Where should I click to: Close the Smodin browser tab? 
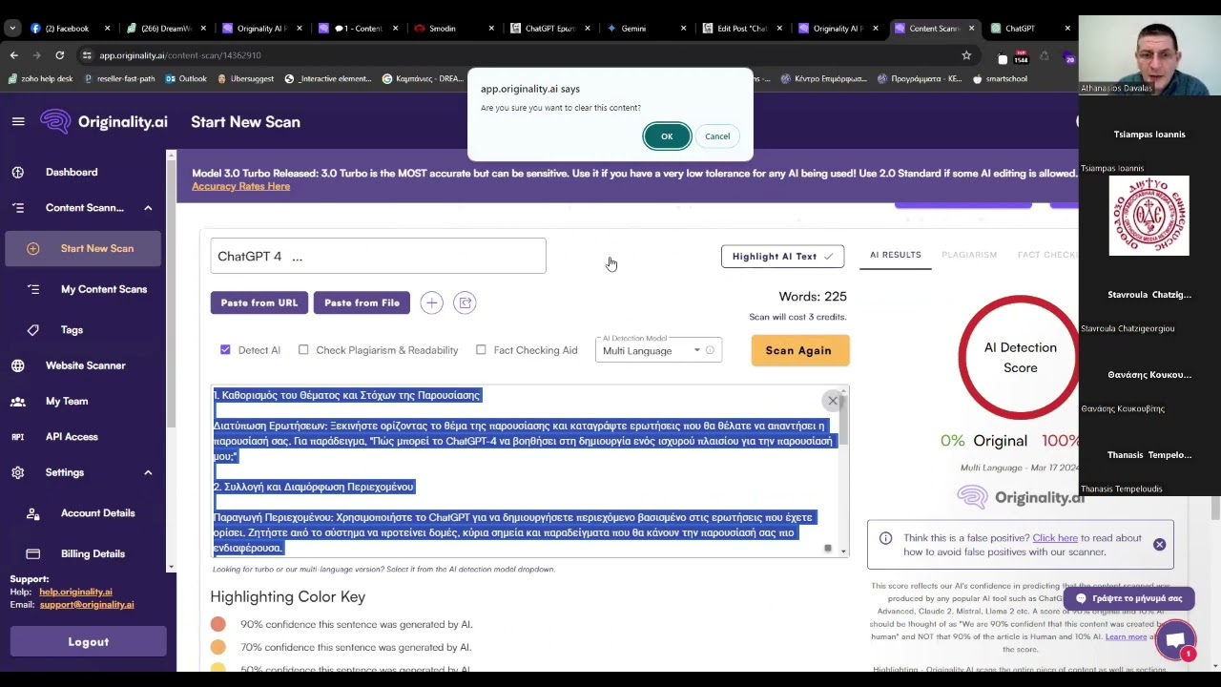pos(491,29)
